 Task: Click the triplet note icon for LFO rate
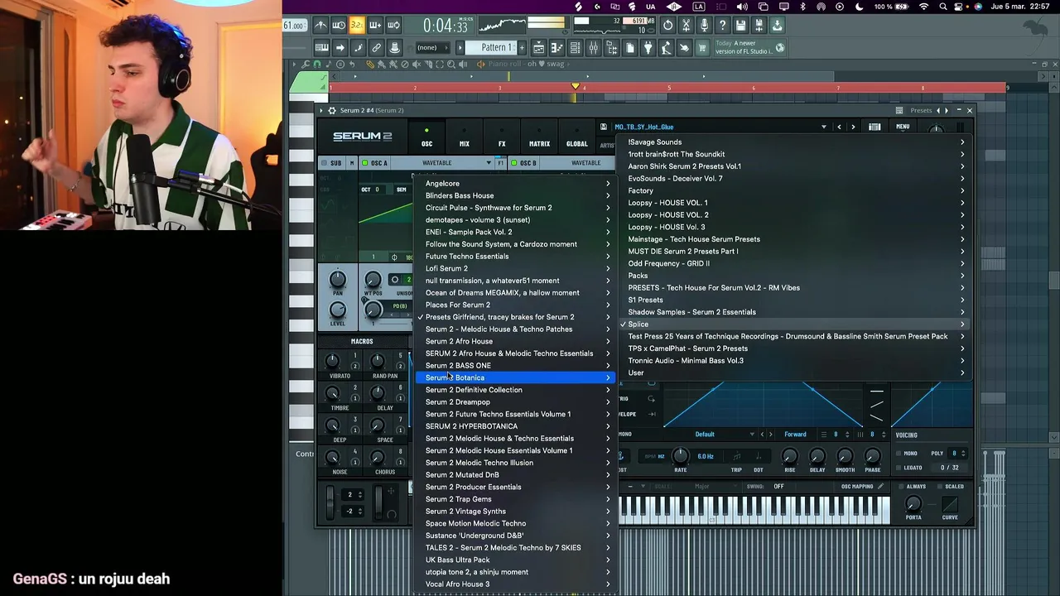[737, 456]
